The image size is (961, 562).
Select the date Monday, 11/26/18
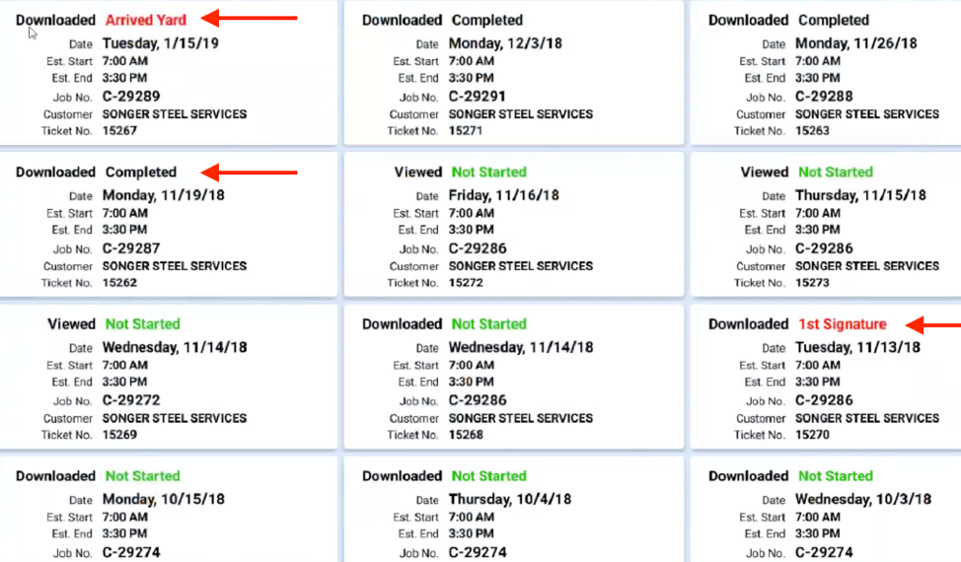856,43
